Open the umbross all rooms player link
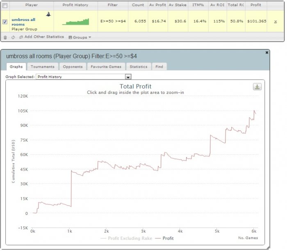 (x=23, y=22)
